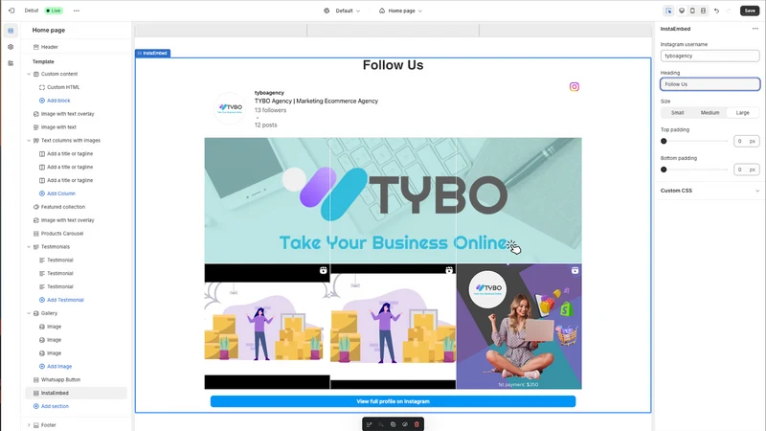Click the plus icon beside Add Testimonial

point(42,300)
